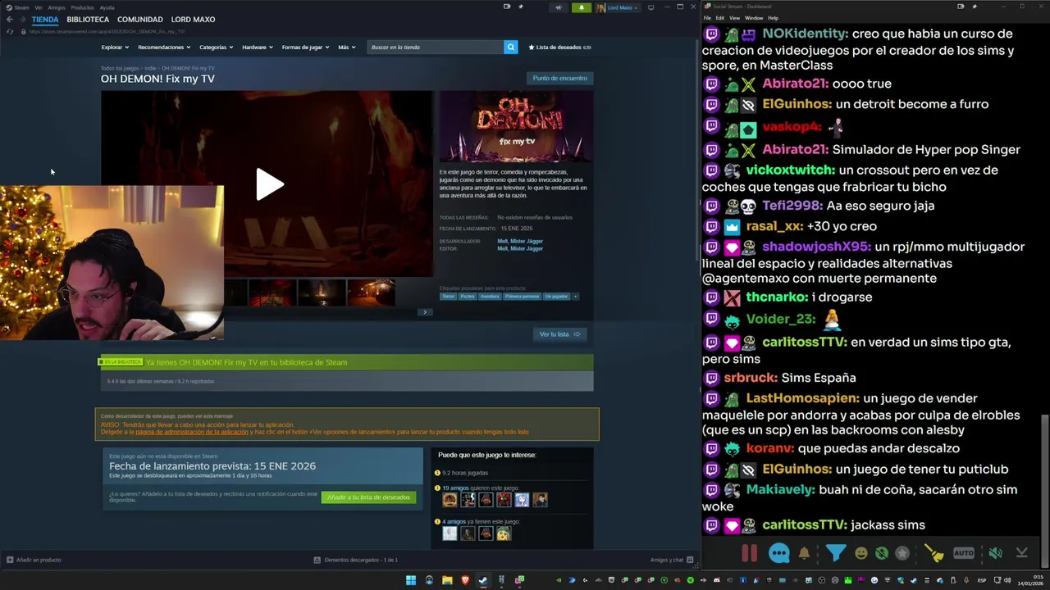Image resolution: width=1050 pixels, height=590 pixels.
Task: Open the Ver menu in Steam
Action: (39, 7)
